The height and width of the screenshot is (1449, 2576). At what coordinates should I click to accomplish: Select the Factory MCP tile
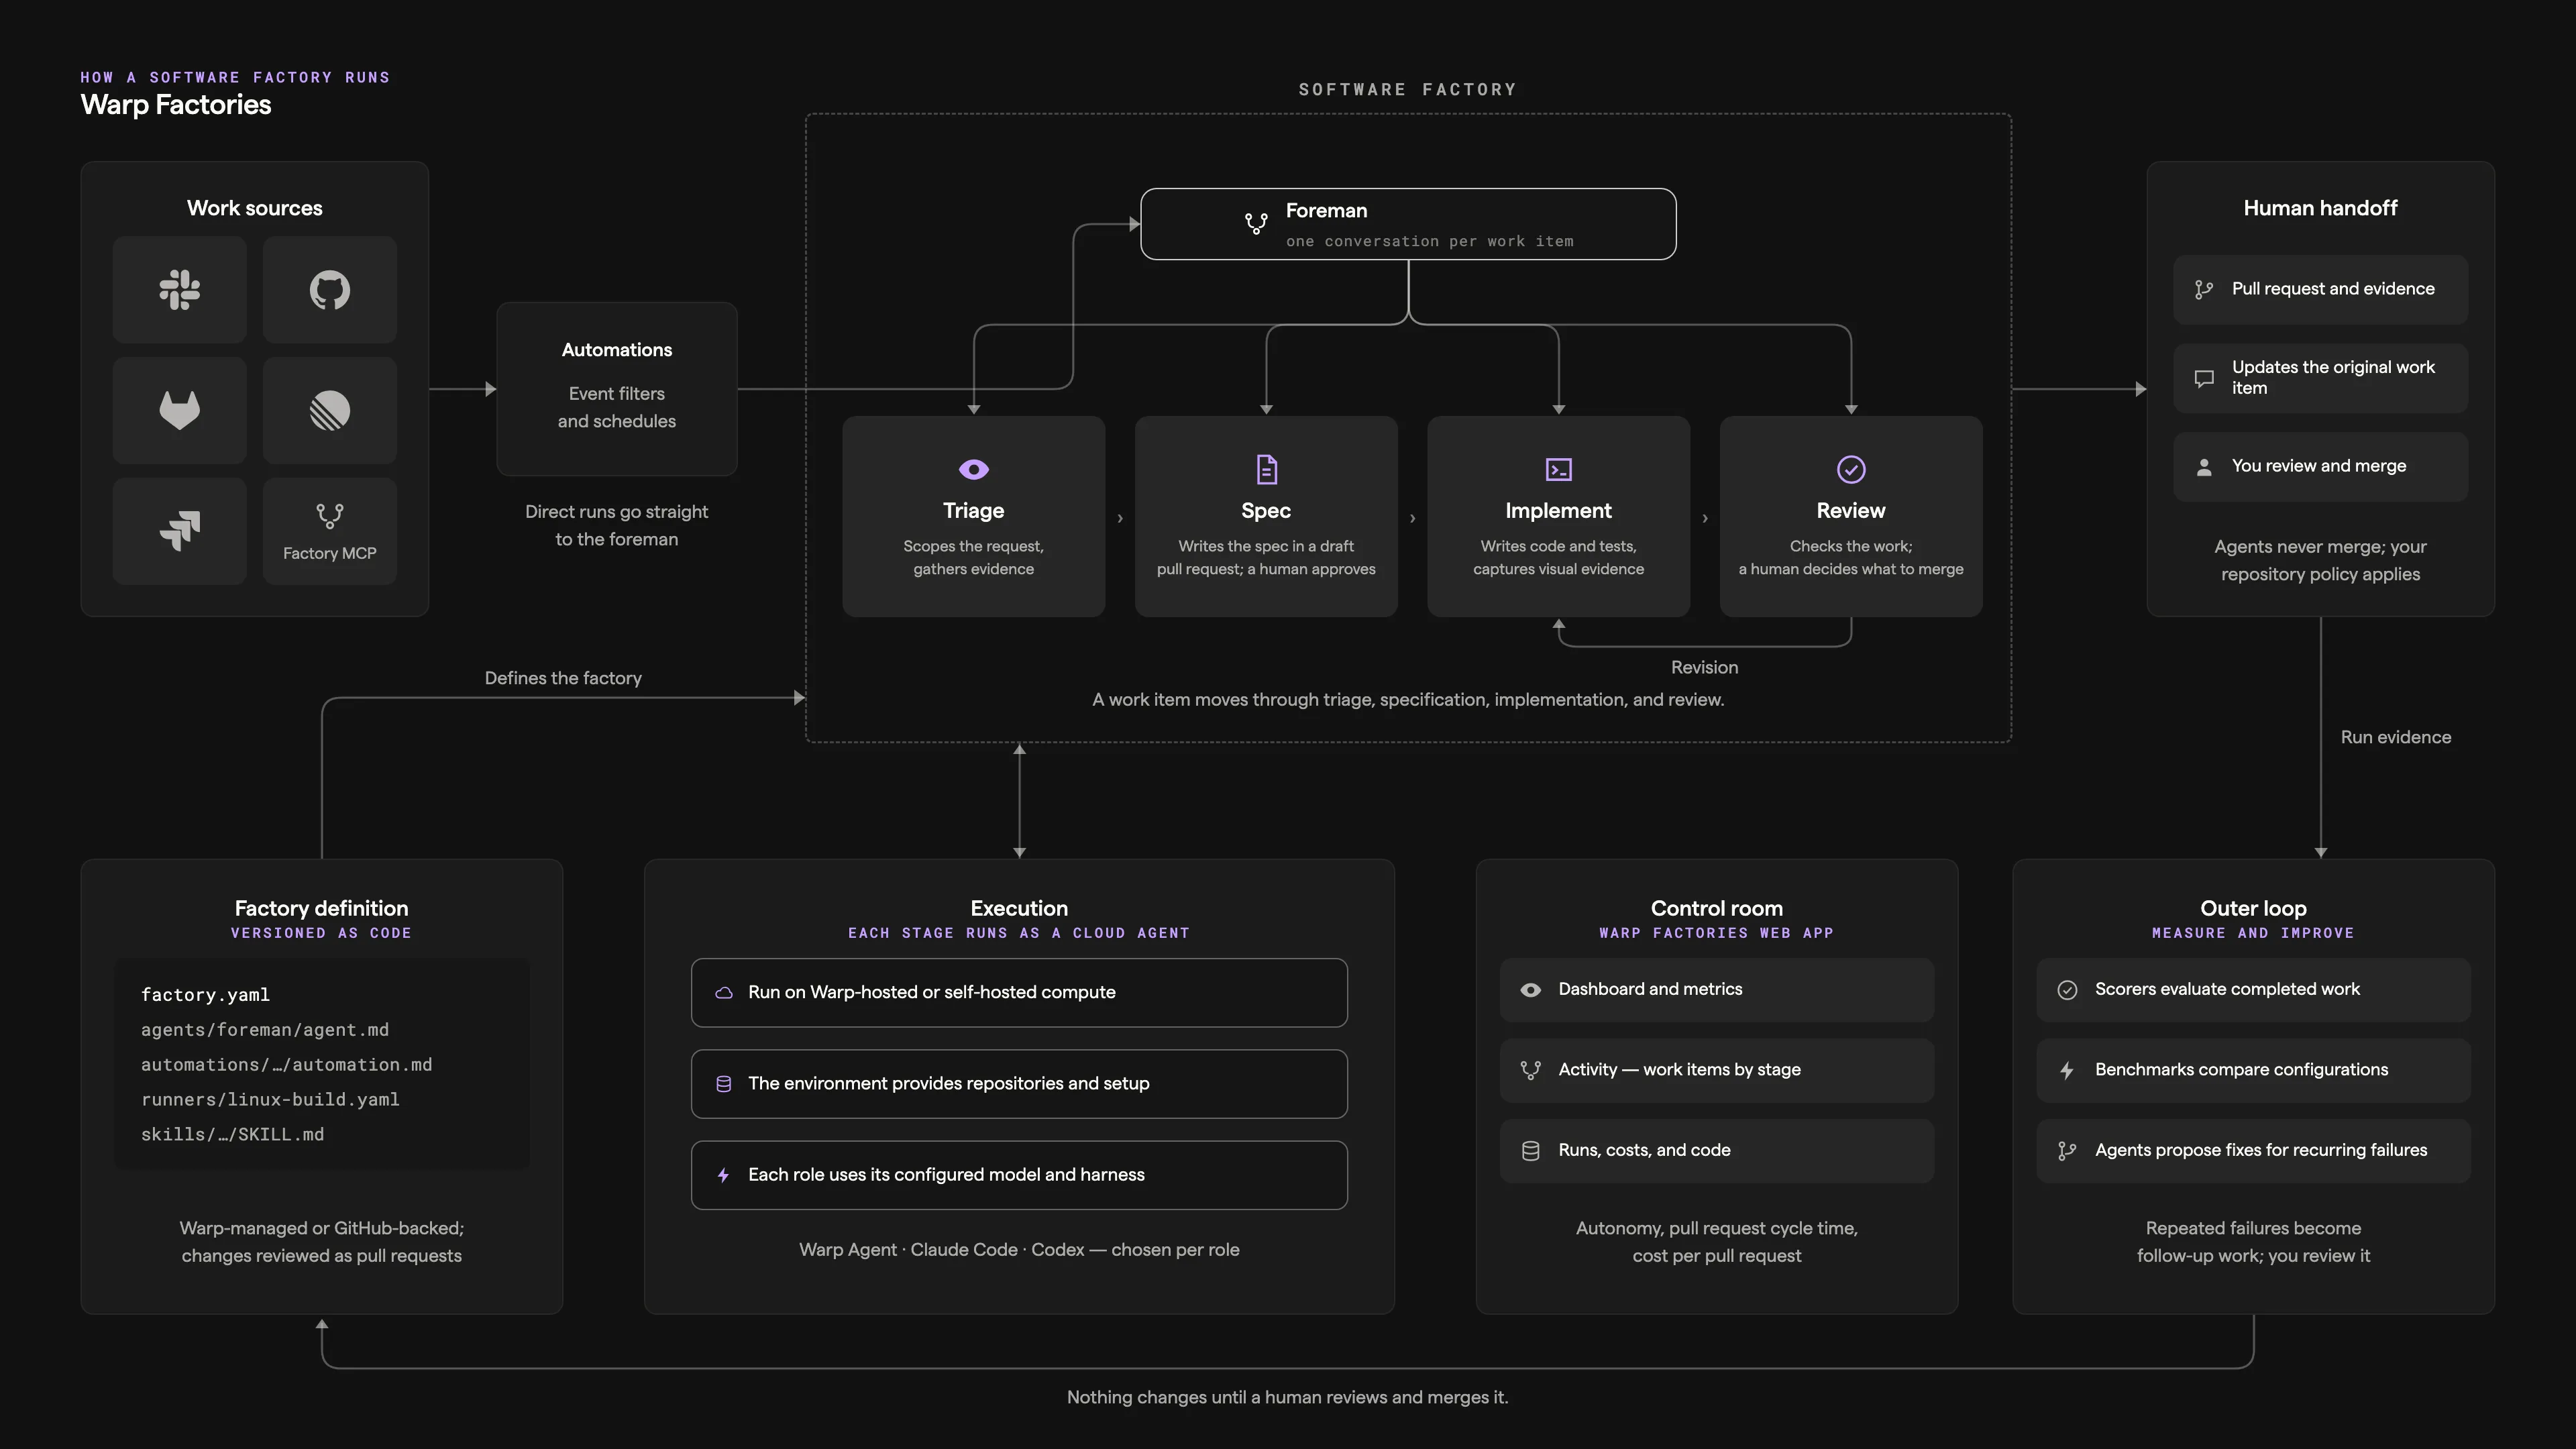(330, 531)
